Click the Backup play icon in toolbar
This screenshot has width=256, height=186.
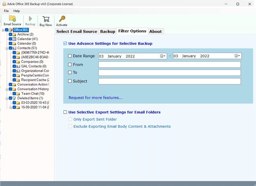coord(30,19)
